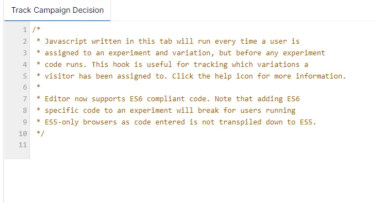The image size is (376, 203).
Task: Click the lone asterisk on line 6
Action: click(x=38, y=86)
